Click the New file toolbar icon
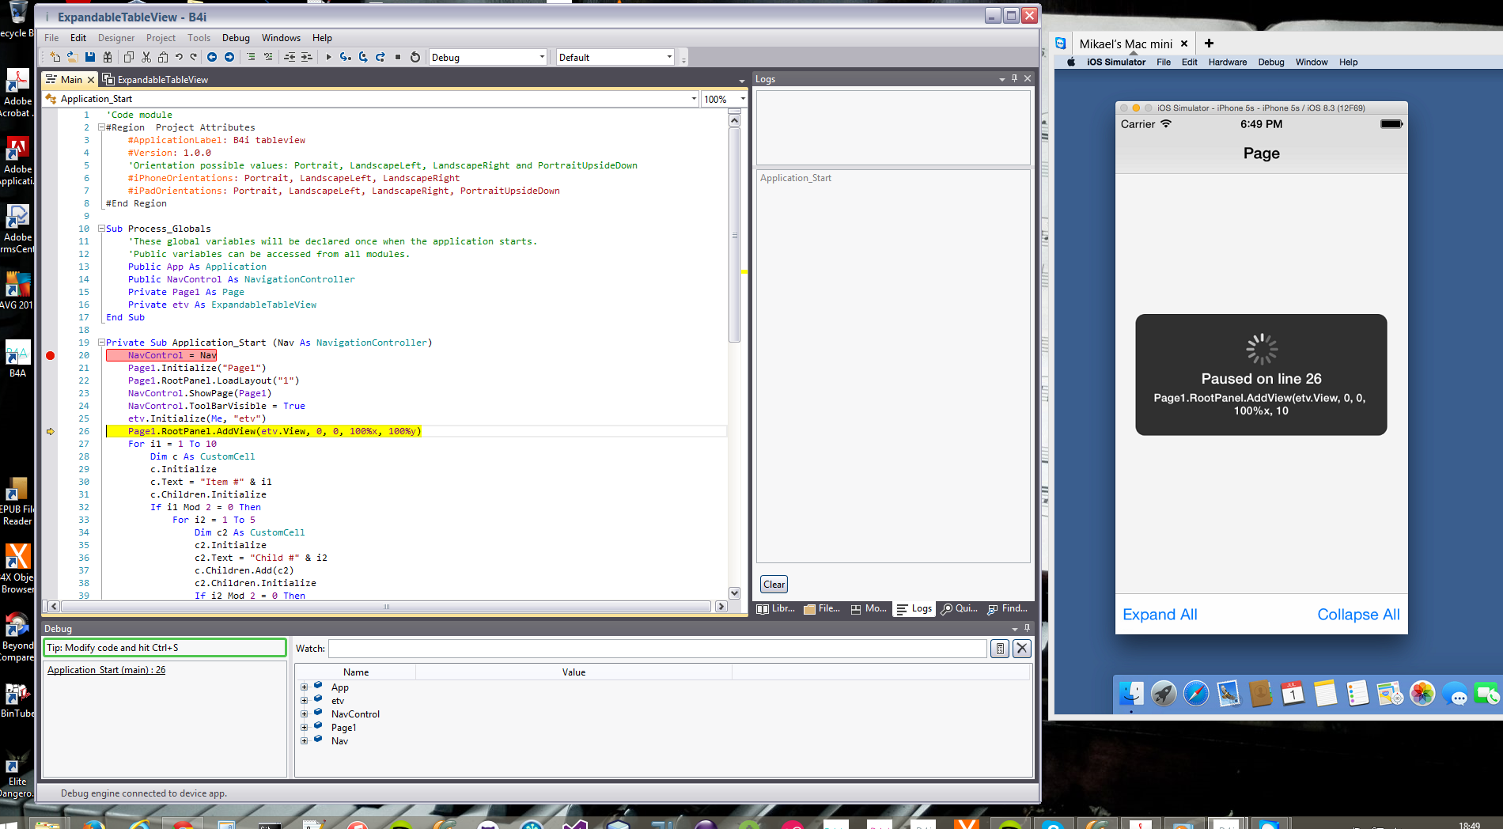The height and width of the screenshot is (829, 1503). [55, 57]
